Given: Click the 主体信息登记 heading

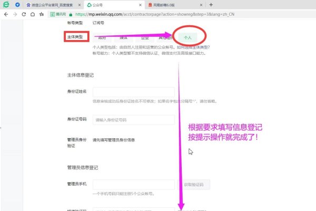Looking at the screenshot, I should pos(81,75).
